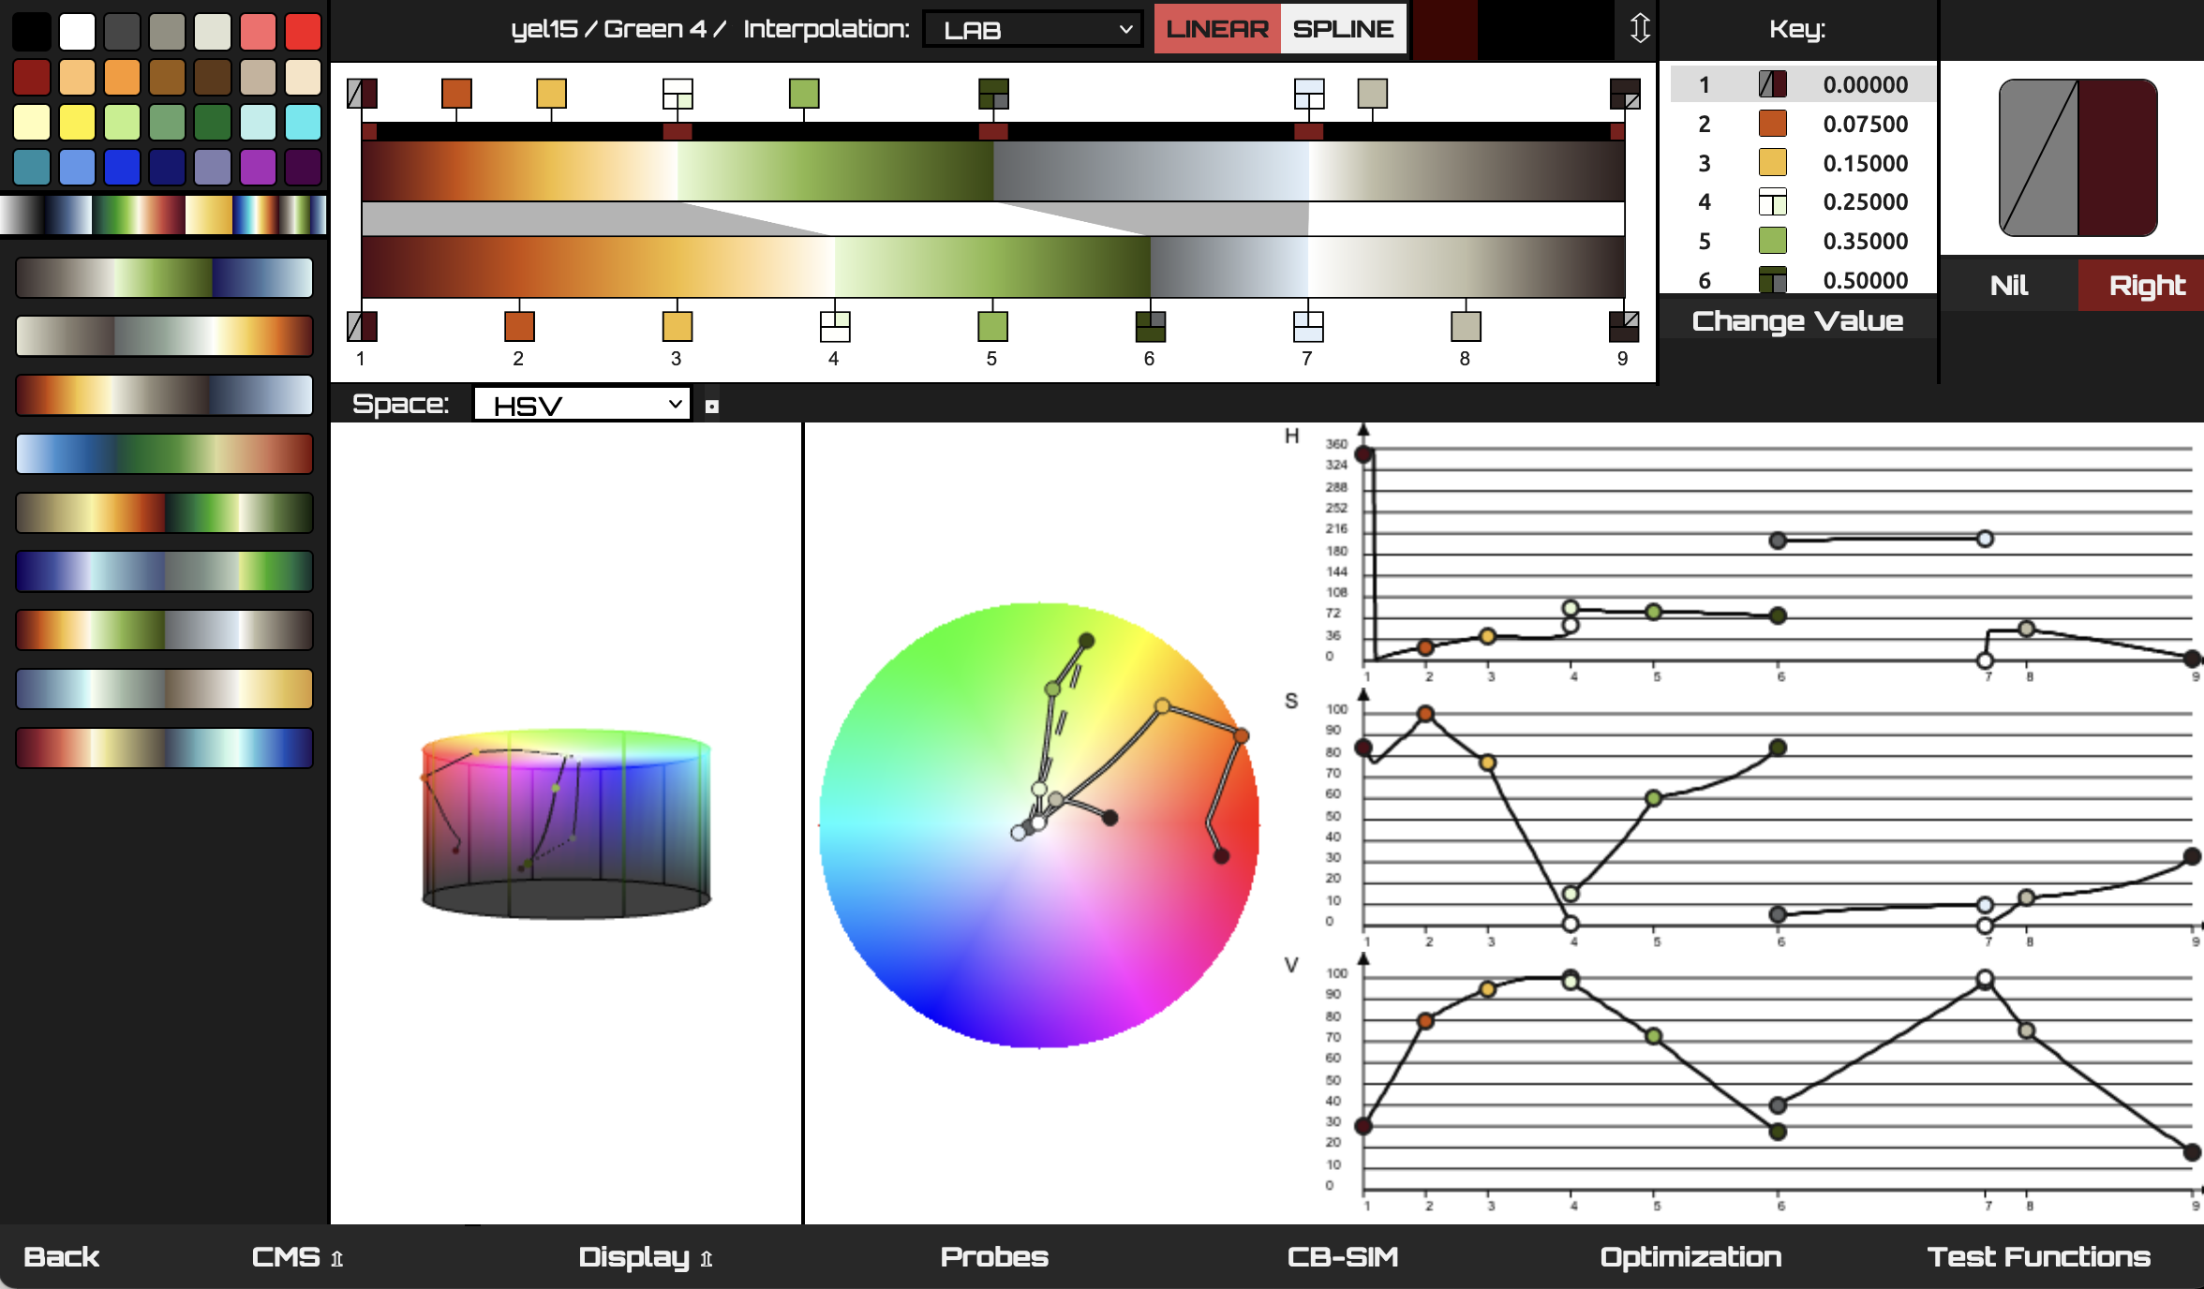Select bottom key marker number 2 (orange)
Image resolution: width=2204 pixels, height=1289 pixels.
519,327
